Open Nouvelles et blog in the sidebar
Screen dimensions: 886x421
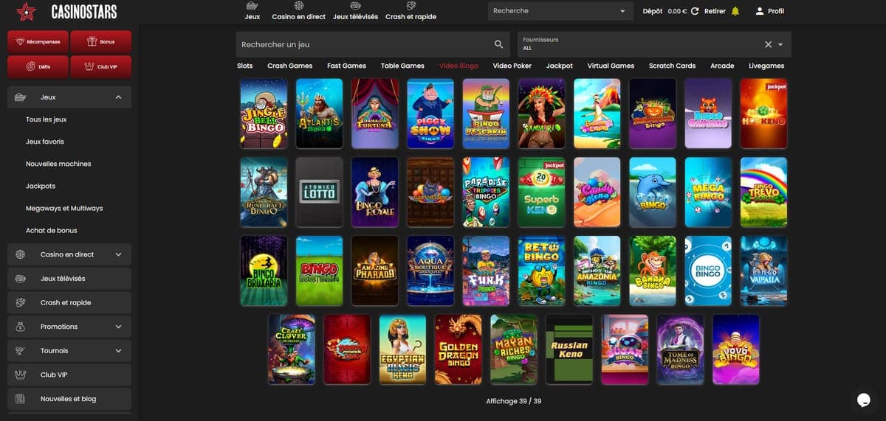tap(69, 399)
